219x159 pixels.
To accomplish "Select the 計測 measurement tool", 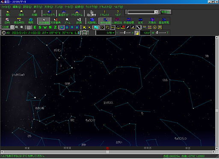I will point(79,21).
